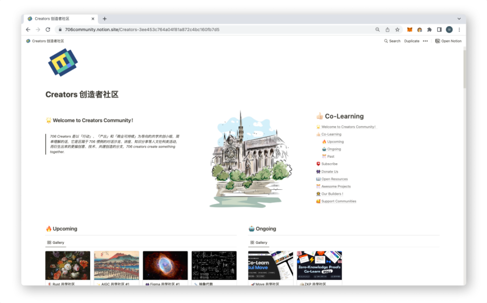
Task: Duplicate this Notion page
Action: tap(411, 41)
